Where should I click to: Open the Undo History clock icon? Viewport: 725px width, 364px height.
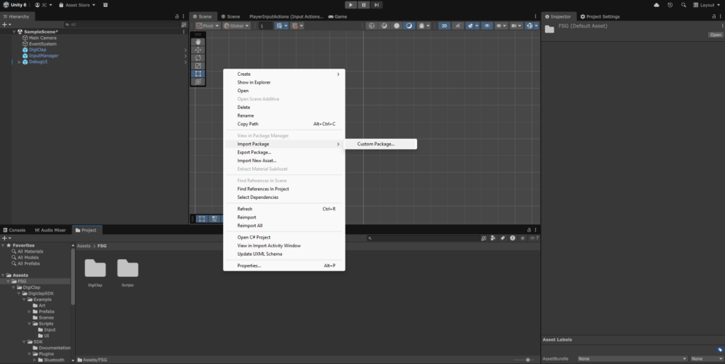670,5
